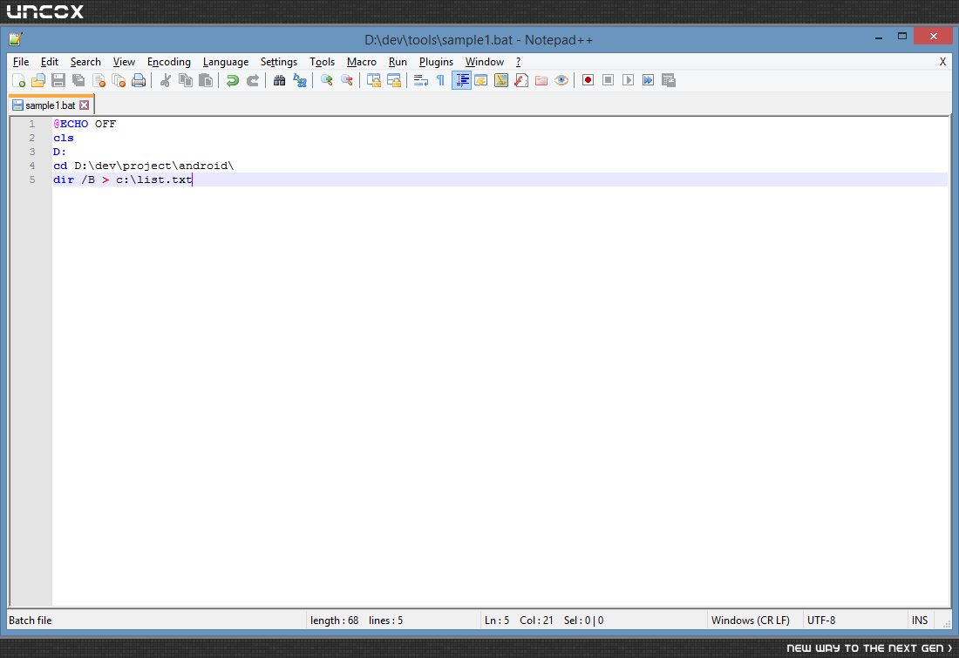
Task: Create a new file with New icon
Action: (18, 80)
